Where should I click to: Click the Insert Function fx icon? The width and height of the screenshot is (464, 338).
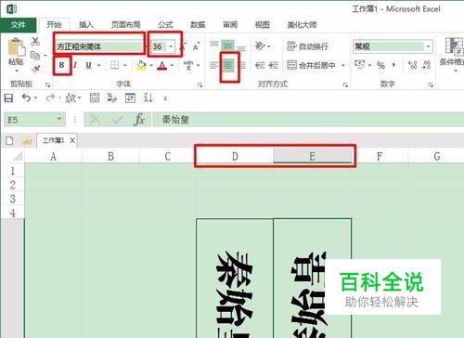[x=139, y=120]
